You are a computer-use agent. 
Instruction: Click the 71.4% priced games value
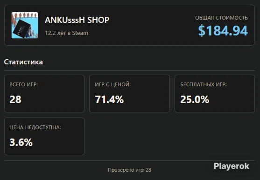109,99
